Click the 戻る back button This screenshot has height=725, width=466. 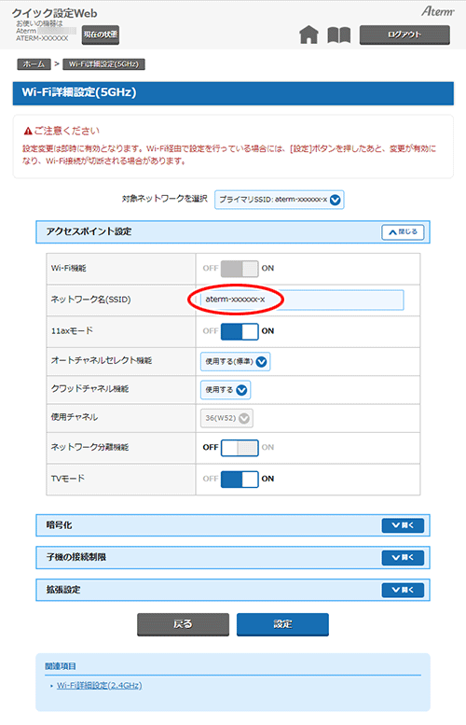point(183,624)
